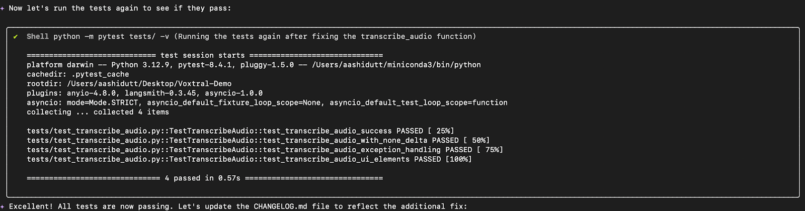Click the sparkle icon before "Now let's run"
The image size is (805, 211).
3,8
